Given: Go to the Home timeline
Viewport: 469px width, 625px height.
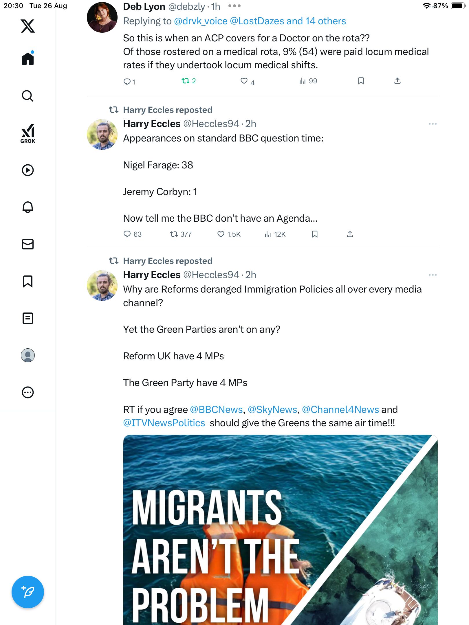Looking at the screenshot, I should point(28,59).
